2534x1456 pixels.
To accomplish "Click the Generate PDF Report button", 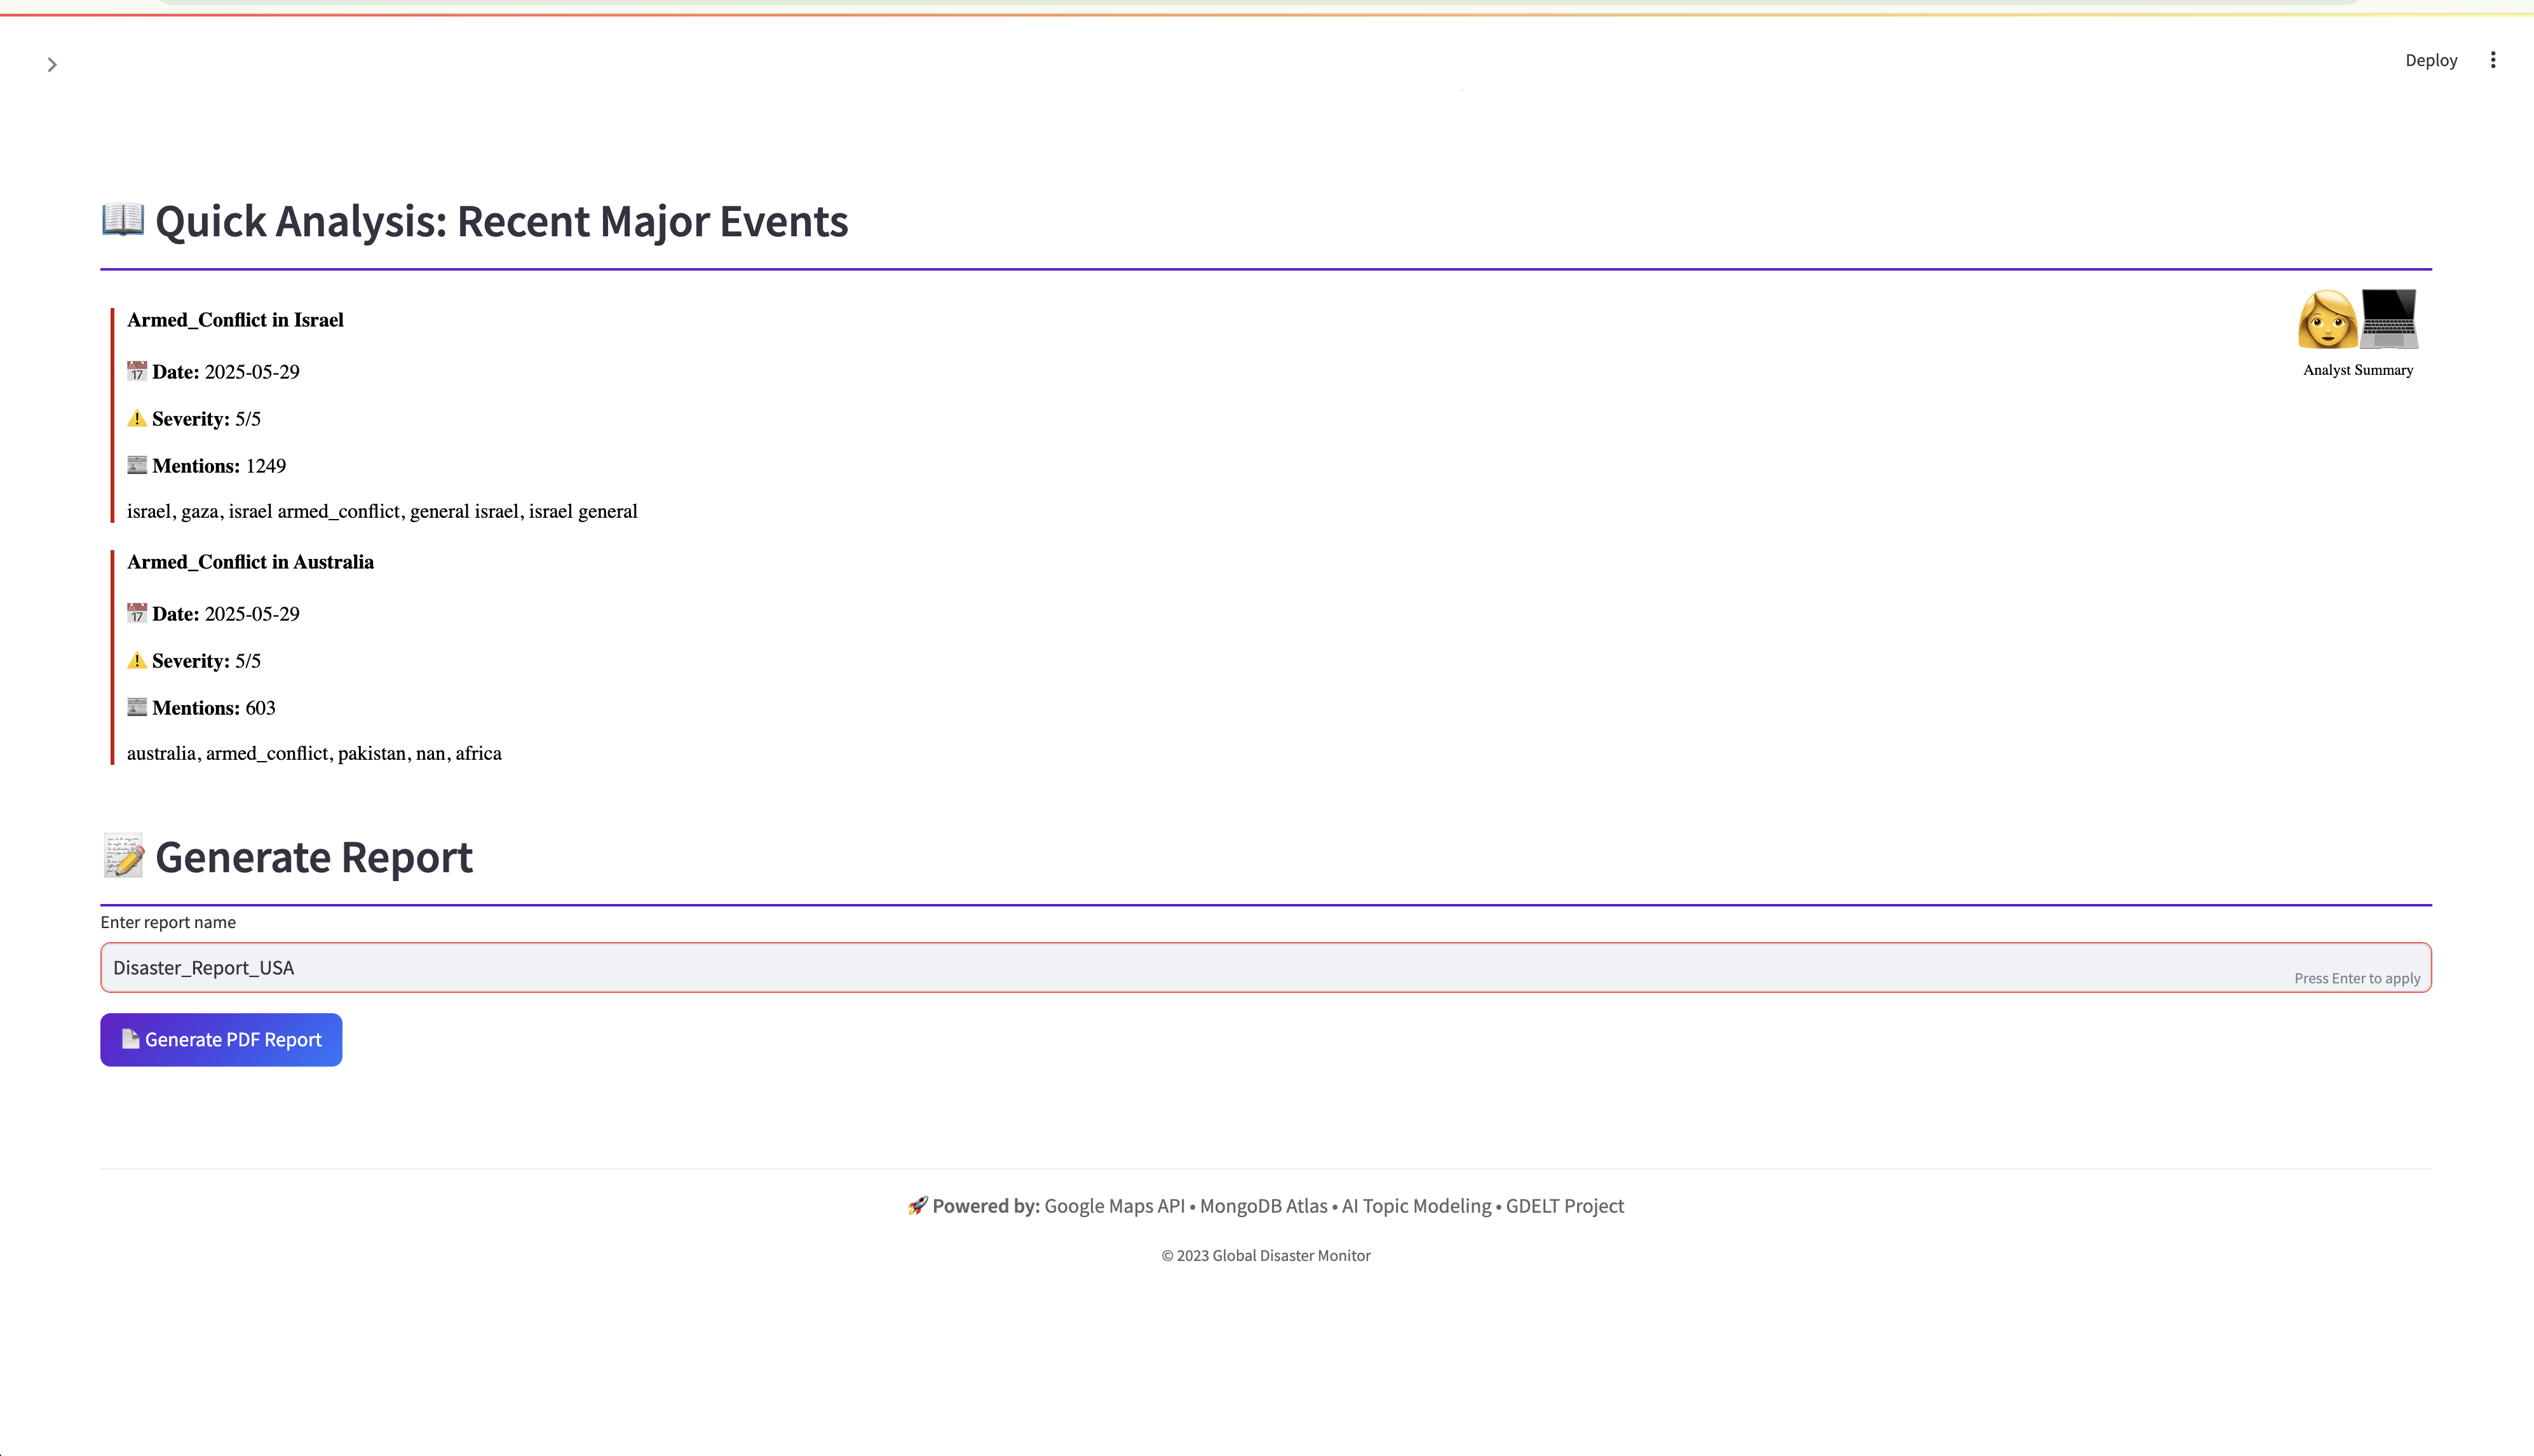I will click(221, 1039).
